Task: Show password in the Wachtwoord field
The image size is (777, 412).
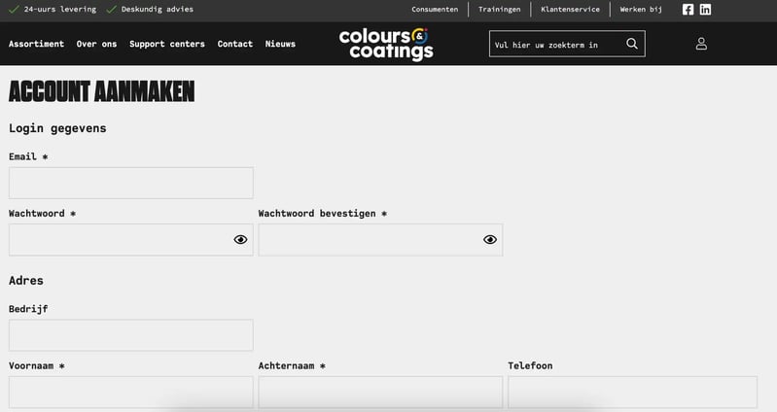Action: [x=240, y=240]
